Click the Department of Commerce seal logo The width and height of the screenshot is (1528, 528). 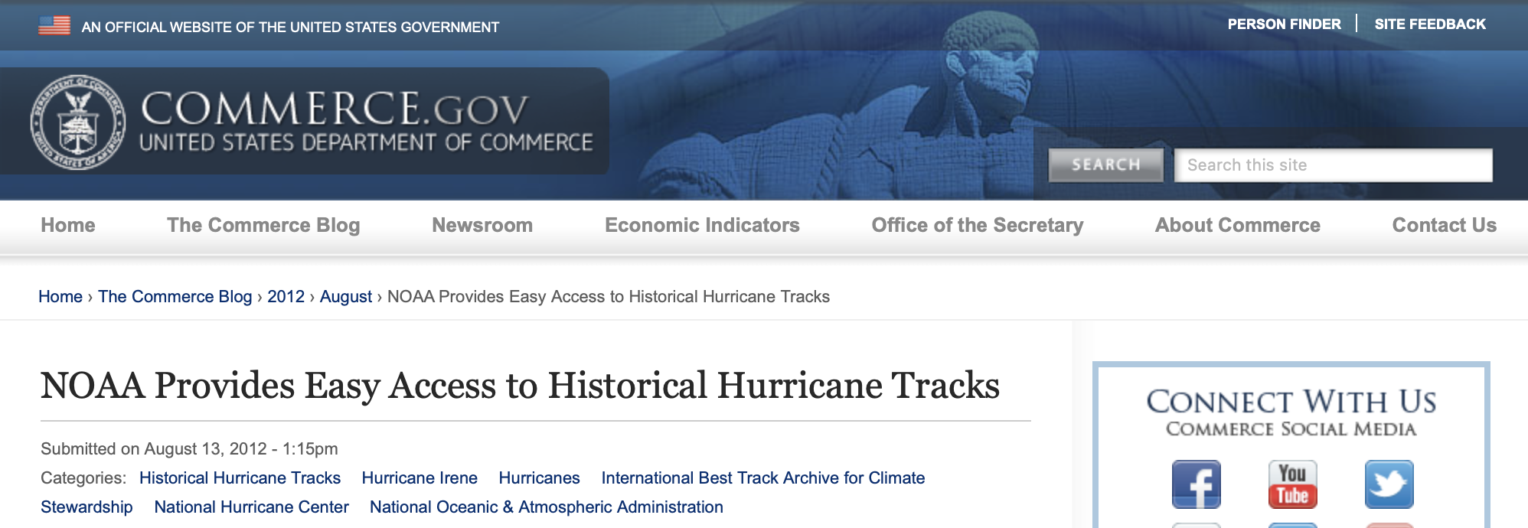tap(77, 122)
